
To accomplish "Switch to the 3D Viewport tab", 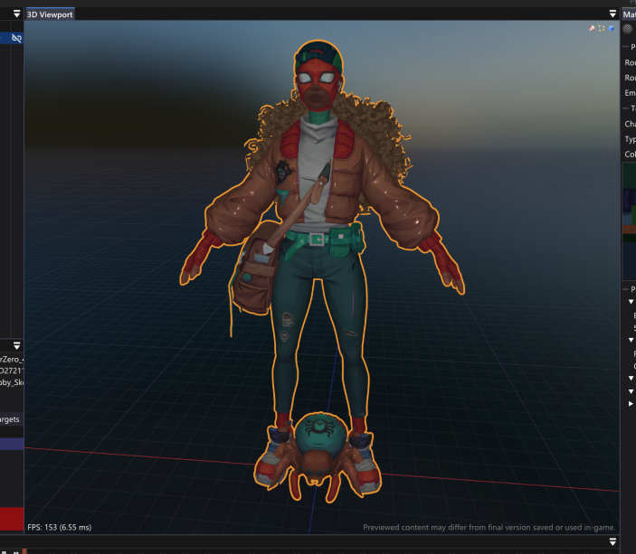I will pos(50,14).
